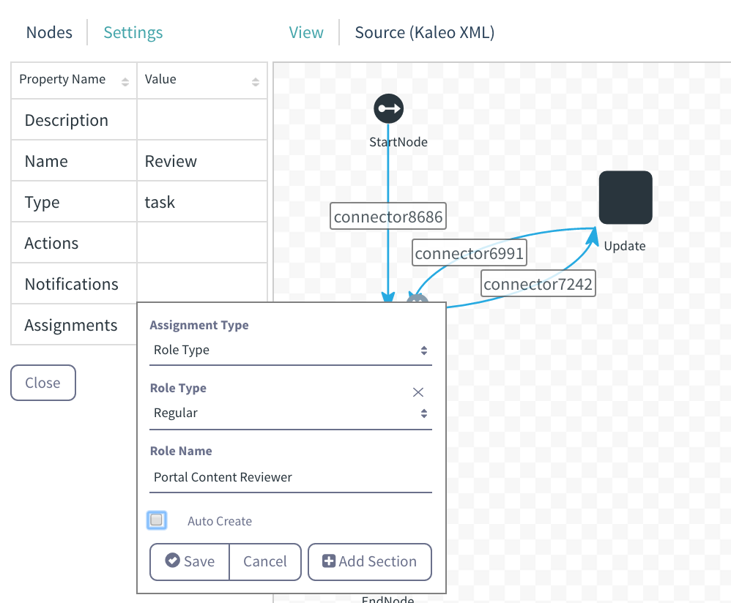This screenshot has height=603, width=731.
Task: Select the connector7242 label
Action: point(538,284)
